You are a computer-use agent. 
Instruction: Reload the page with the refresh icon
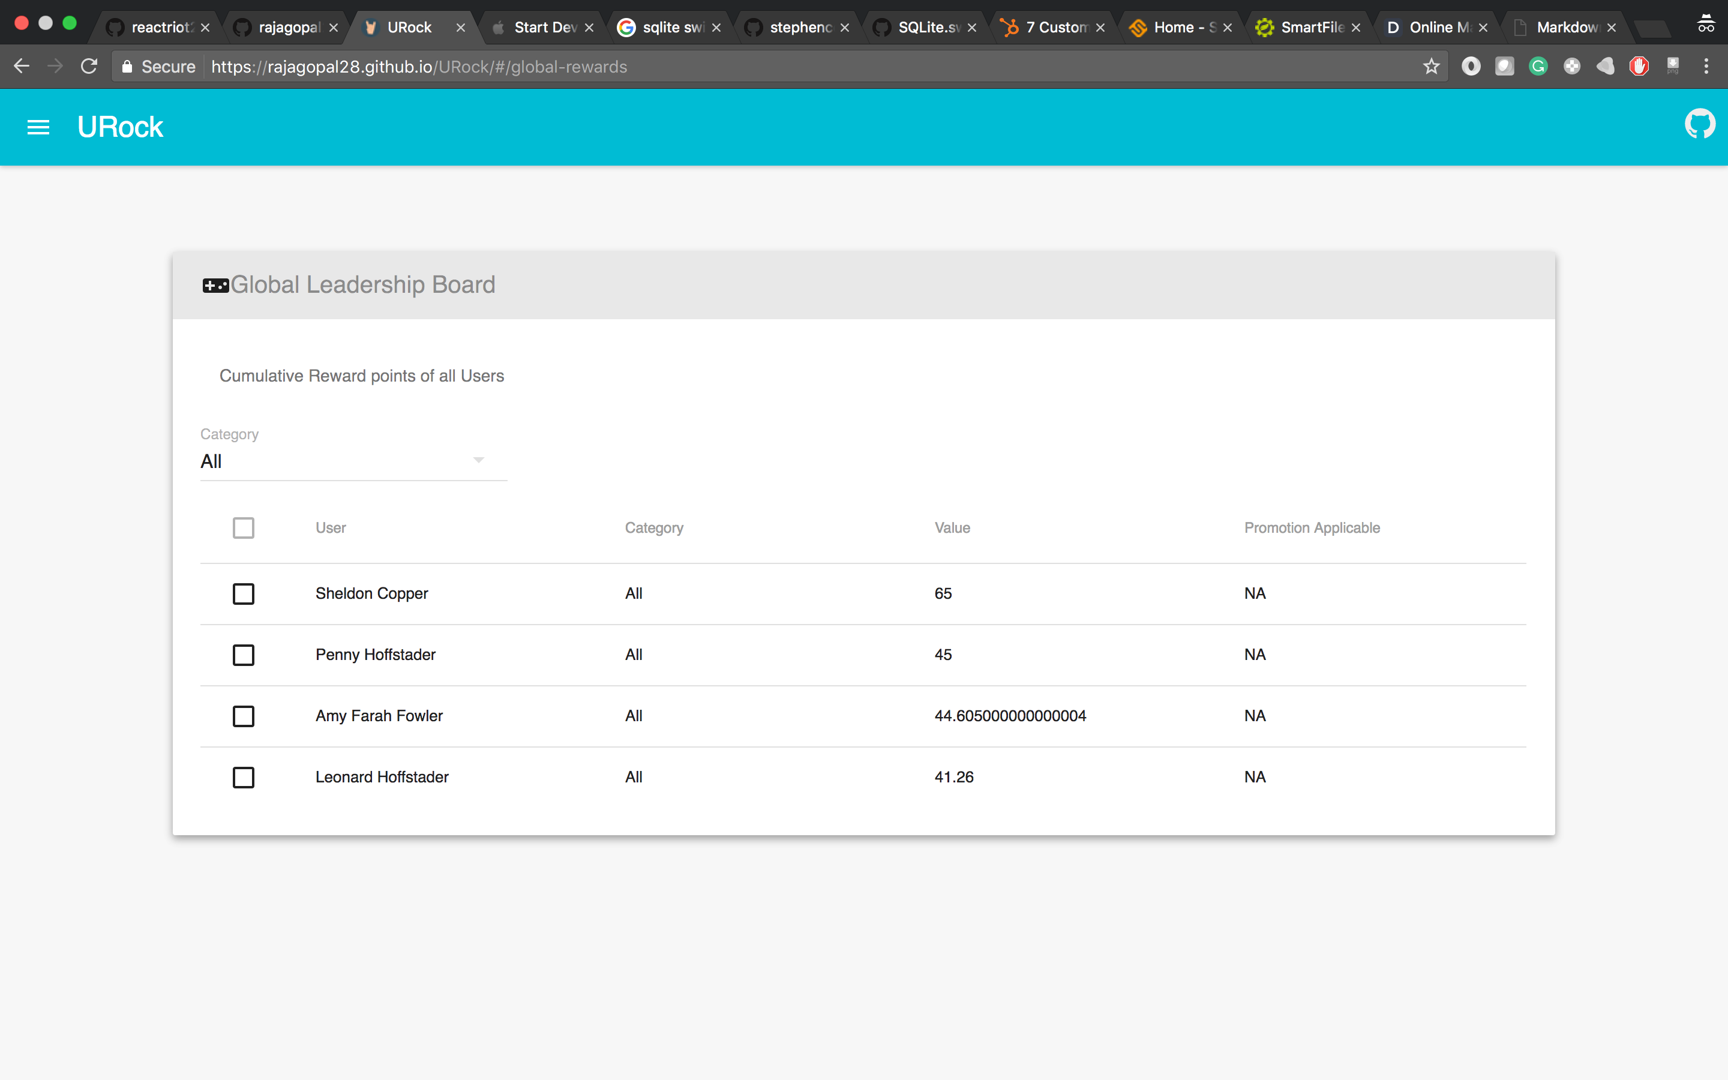click(89, 67)
